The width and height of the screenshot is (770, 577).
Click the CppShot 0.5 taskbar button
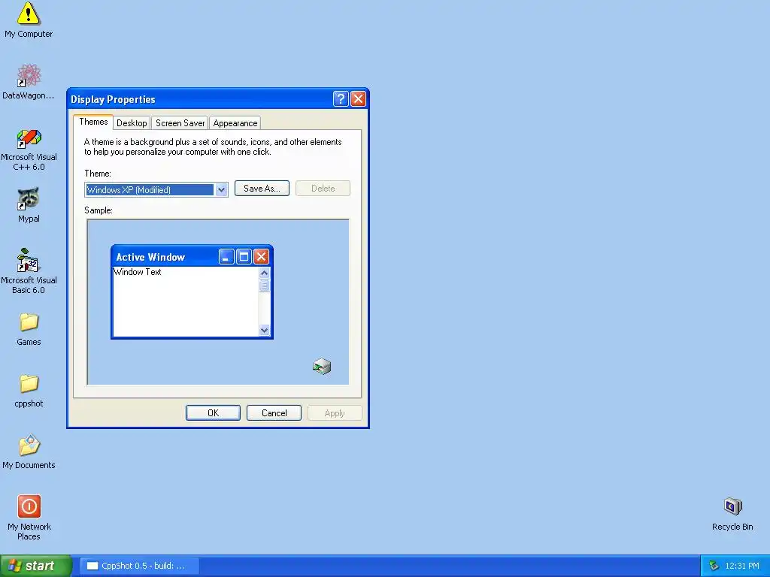pyautogui.click(x=139, y=566)
